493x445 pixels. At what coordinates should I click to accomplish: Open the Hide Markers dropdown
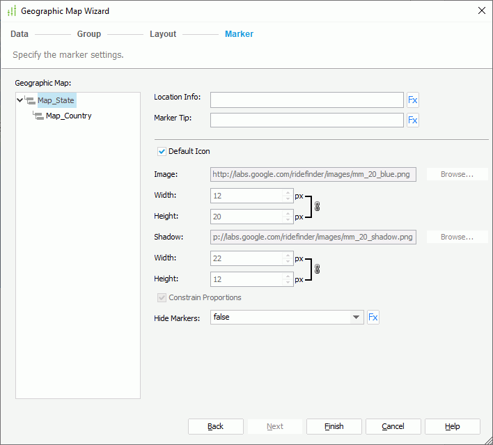[357, 318]
